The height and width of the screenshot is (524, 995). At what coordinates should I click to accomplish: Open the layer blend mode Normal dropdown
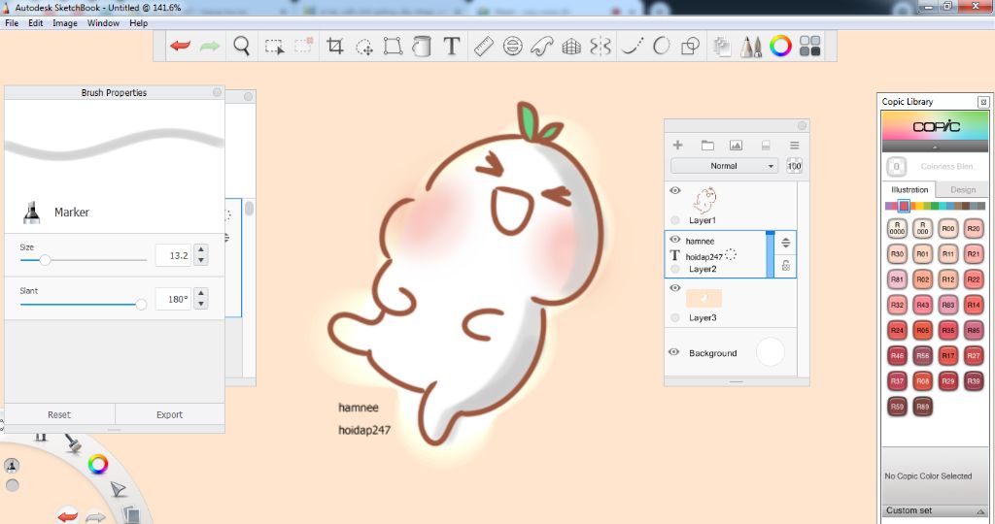coord(724,166)
